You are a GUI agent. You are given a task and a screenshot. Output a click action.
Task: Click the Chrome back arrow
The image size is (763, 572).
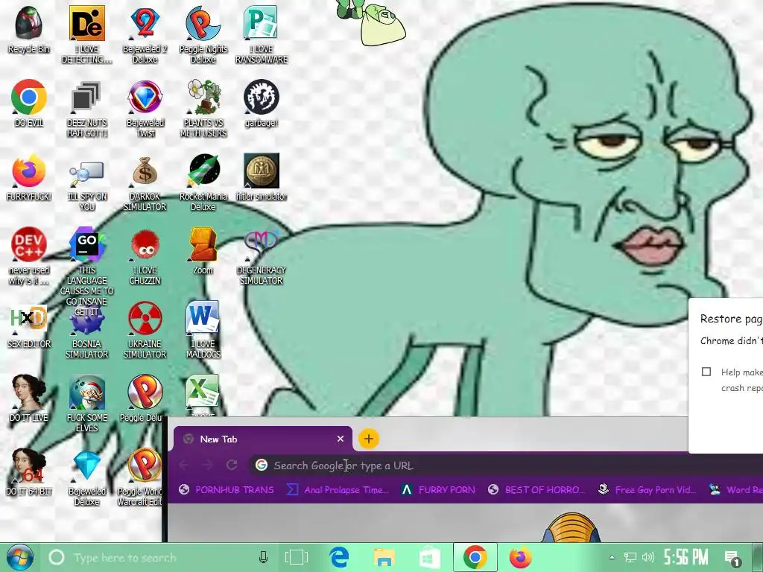[x=184, y=465]
